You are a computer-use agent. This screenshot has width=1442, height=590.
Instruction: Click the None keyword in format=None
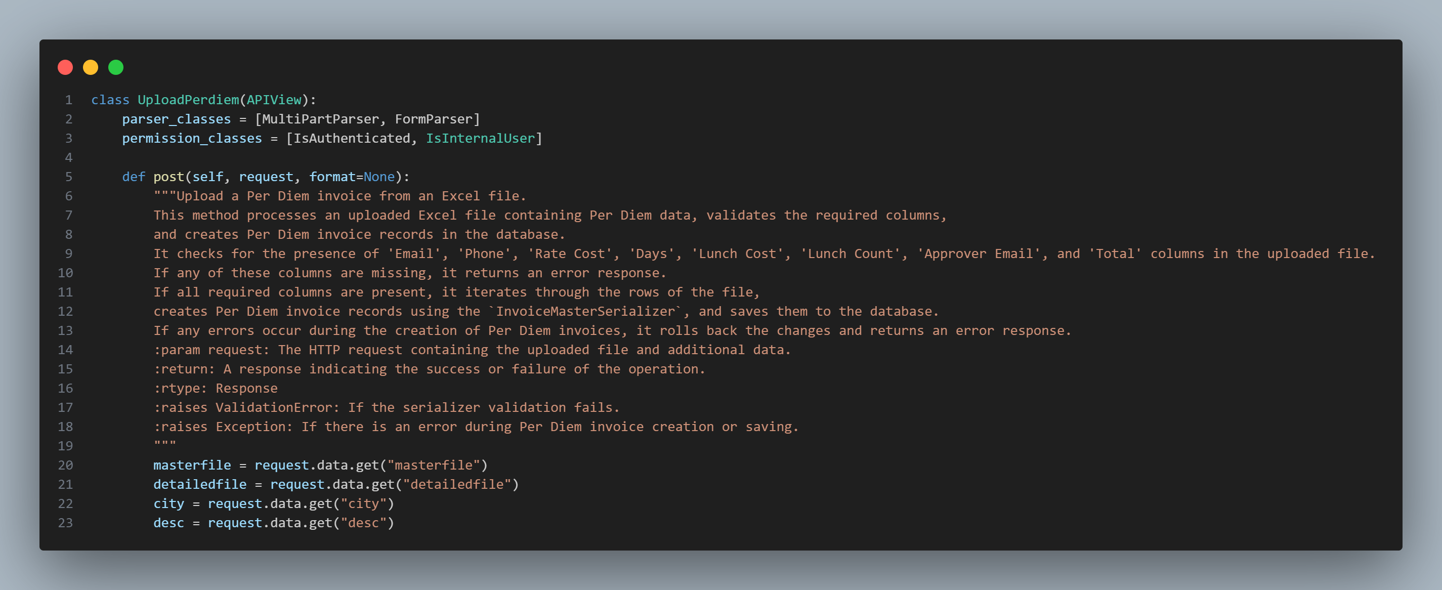coord(379,177)
